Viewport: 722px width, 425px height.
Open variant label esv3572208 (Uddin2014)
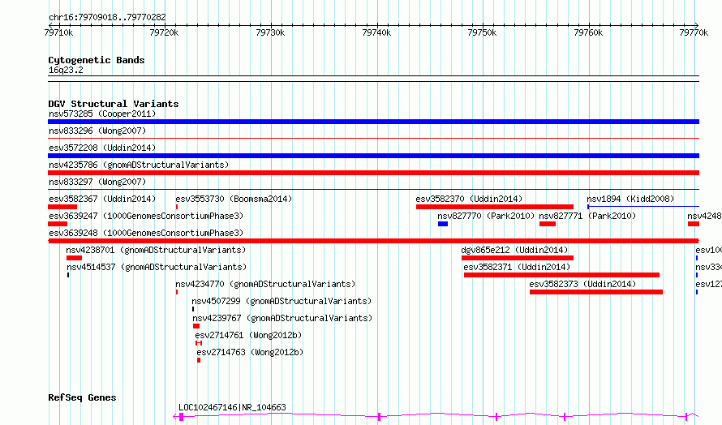click(x=102, y=148)
